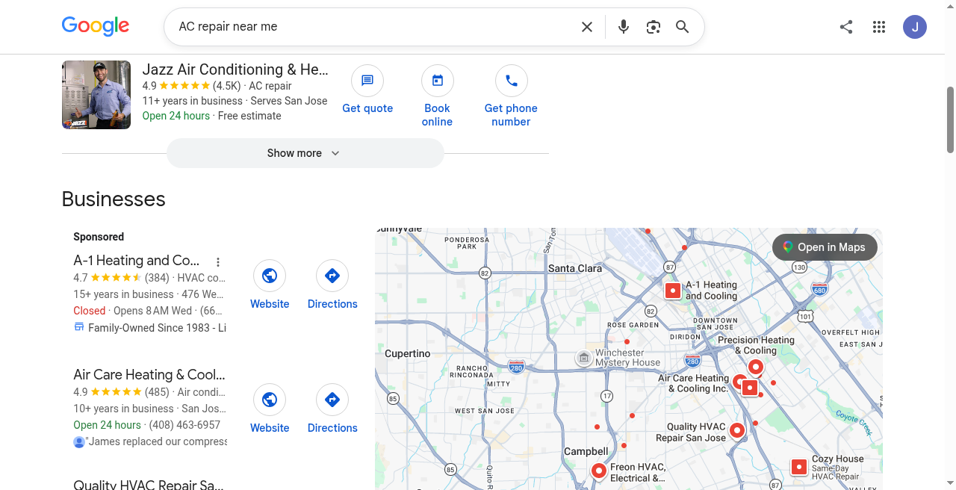Click Campbell label on map
Image resolution: width=956 pixels, height=490 pixels.
tap(586, 451)
